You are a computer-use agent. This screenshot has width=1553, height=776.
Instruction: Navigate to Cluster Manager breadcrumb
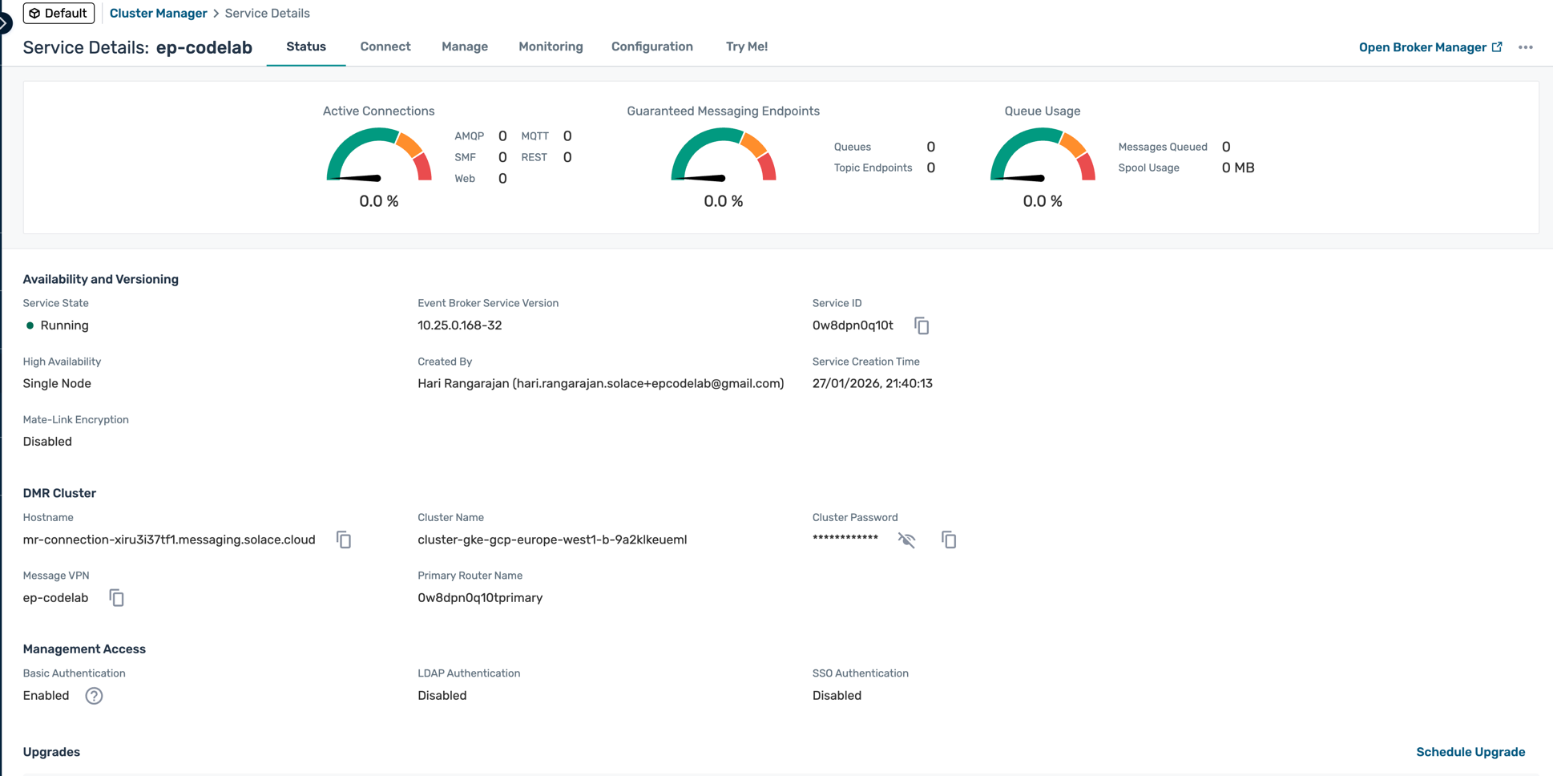point(158,14)
